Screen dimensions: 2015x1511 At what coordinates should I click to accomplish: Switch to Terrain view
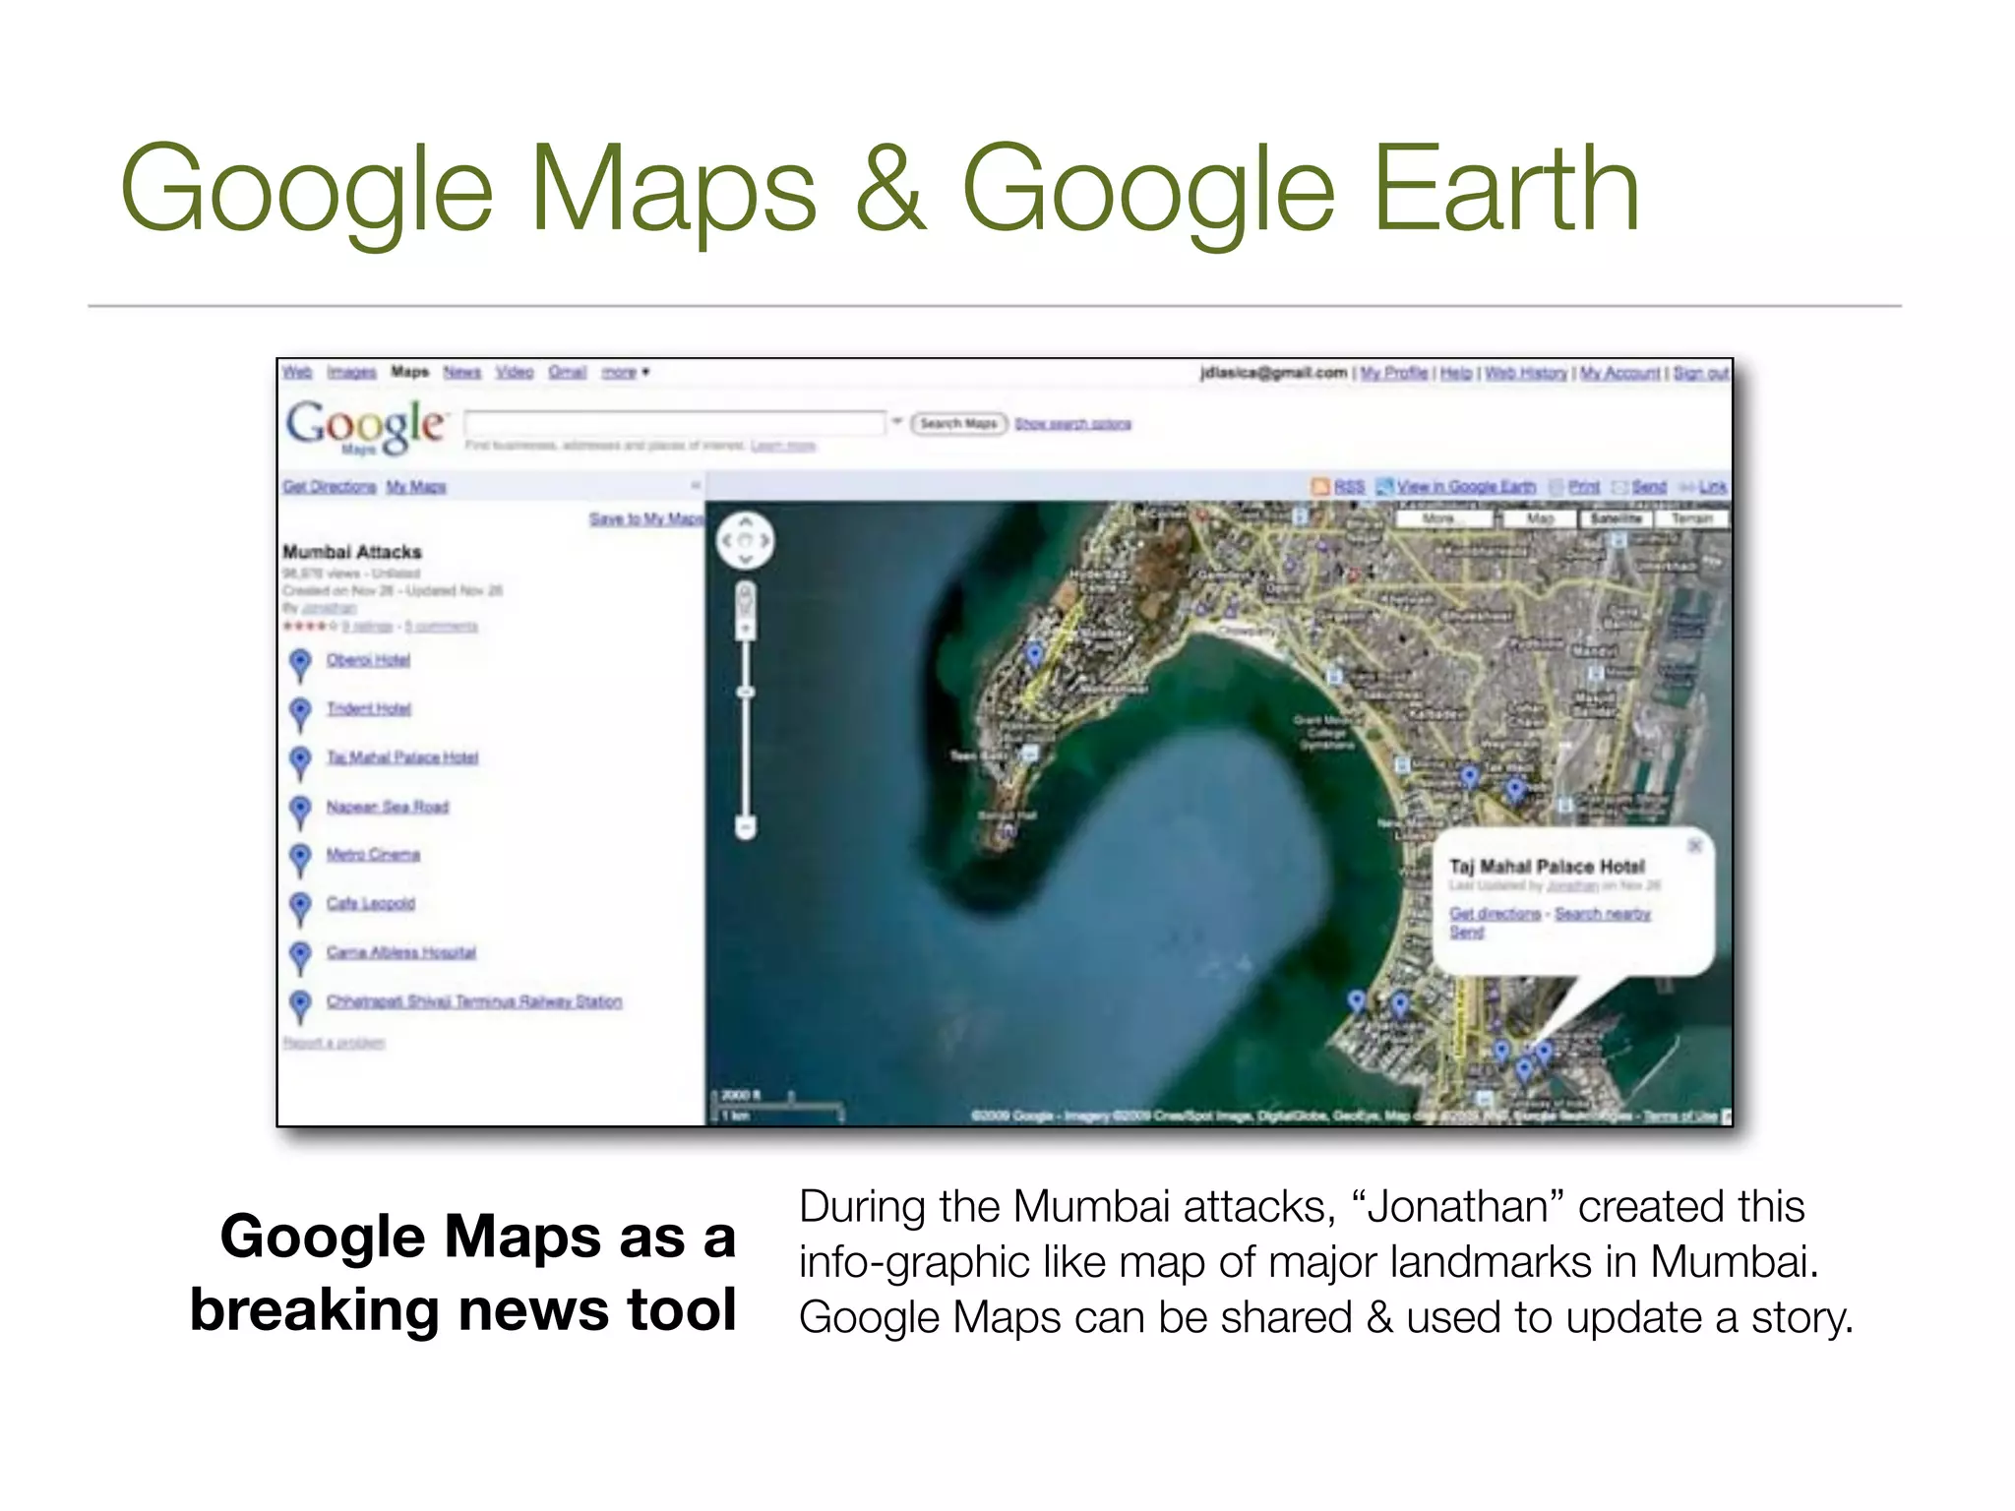[1691, 518]
